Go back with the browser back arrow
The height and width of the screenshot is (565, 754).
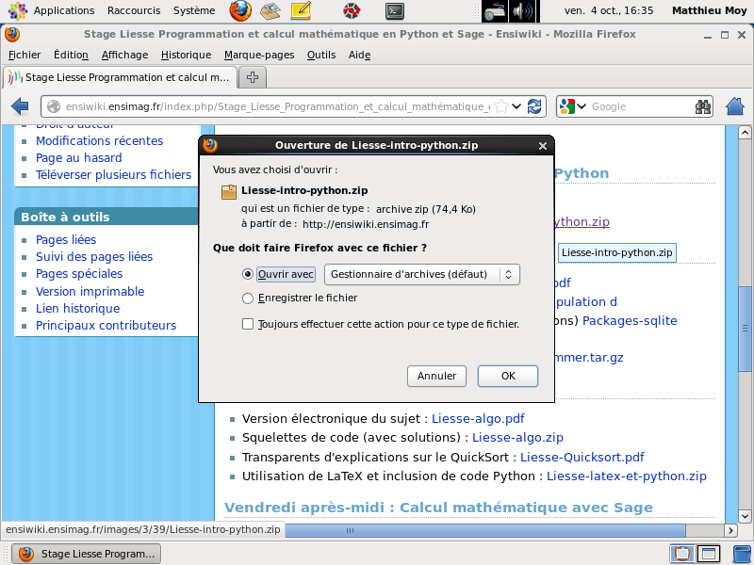[20, 106]
